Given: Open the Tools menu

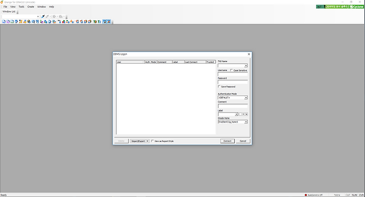Looking at the screenshot, I should [x=21, y=7].
